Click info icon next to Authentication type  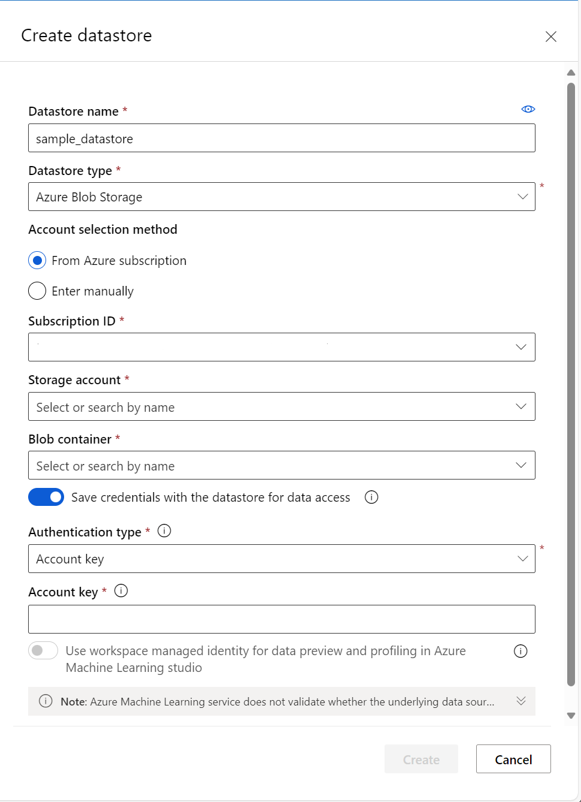tap(164, 531)
